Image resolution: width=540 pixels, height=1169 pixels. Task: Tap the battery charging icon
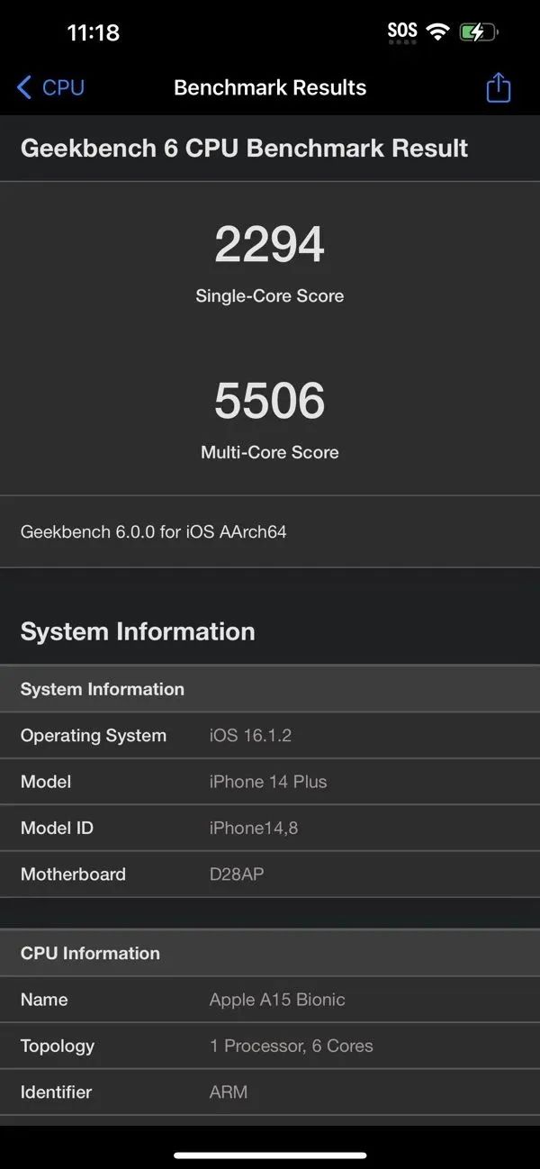478,32
